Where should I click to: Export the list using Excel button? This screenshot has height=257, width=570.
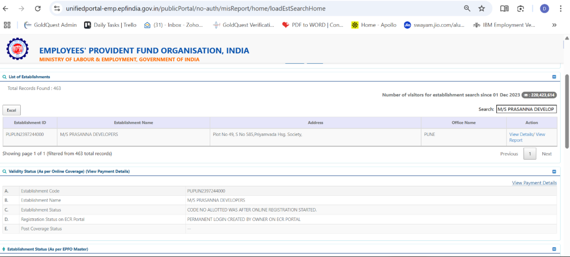(x=11, y=110)
